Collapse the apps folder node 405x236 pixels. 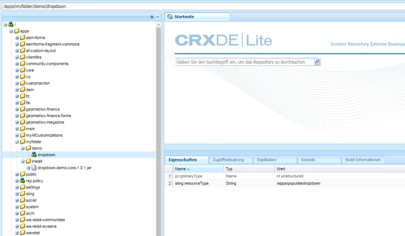(x=11, y=31)
